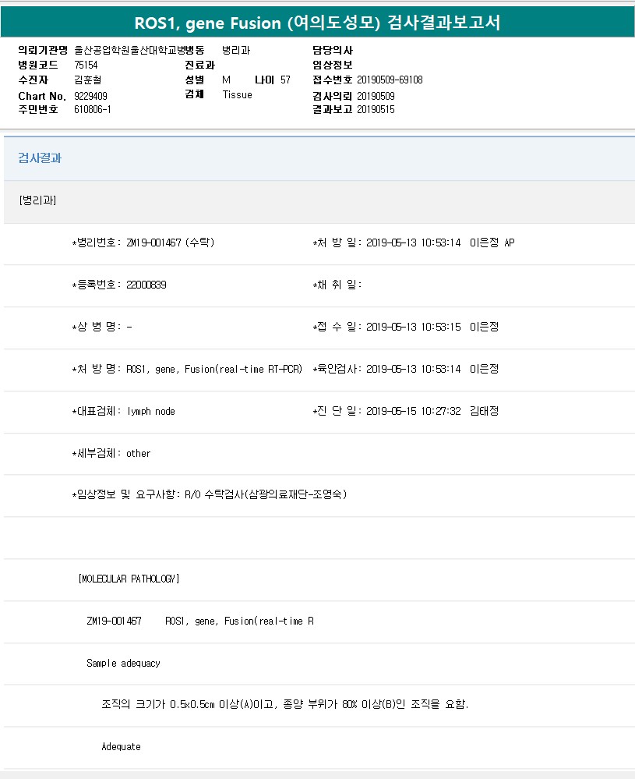
Task: Click diagnosis date 2019-05-15 10:27:32 김태정
Action: (x=432, y=412)
